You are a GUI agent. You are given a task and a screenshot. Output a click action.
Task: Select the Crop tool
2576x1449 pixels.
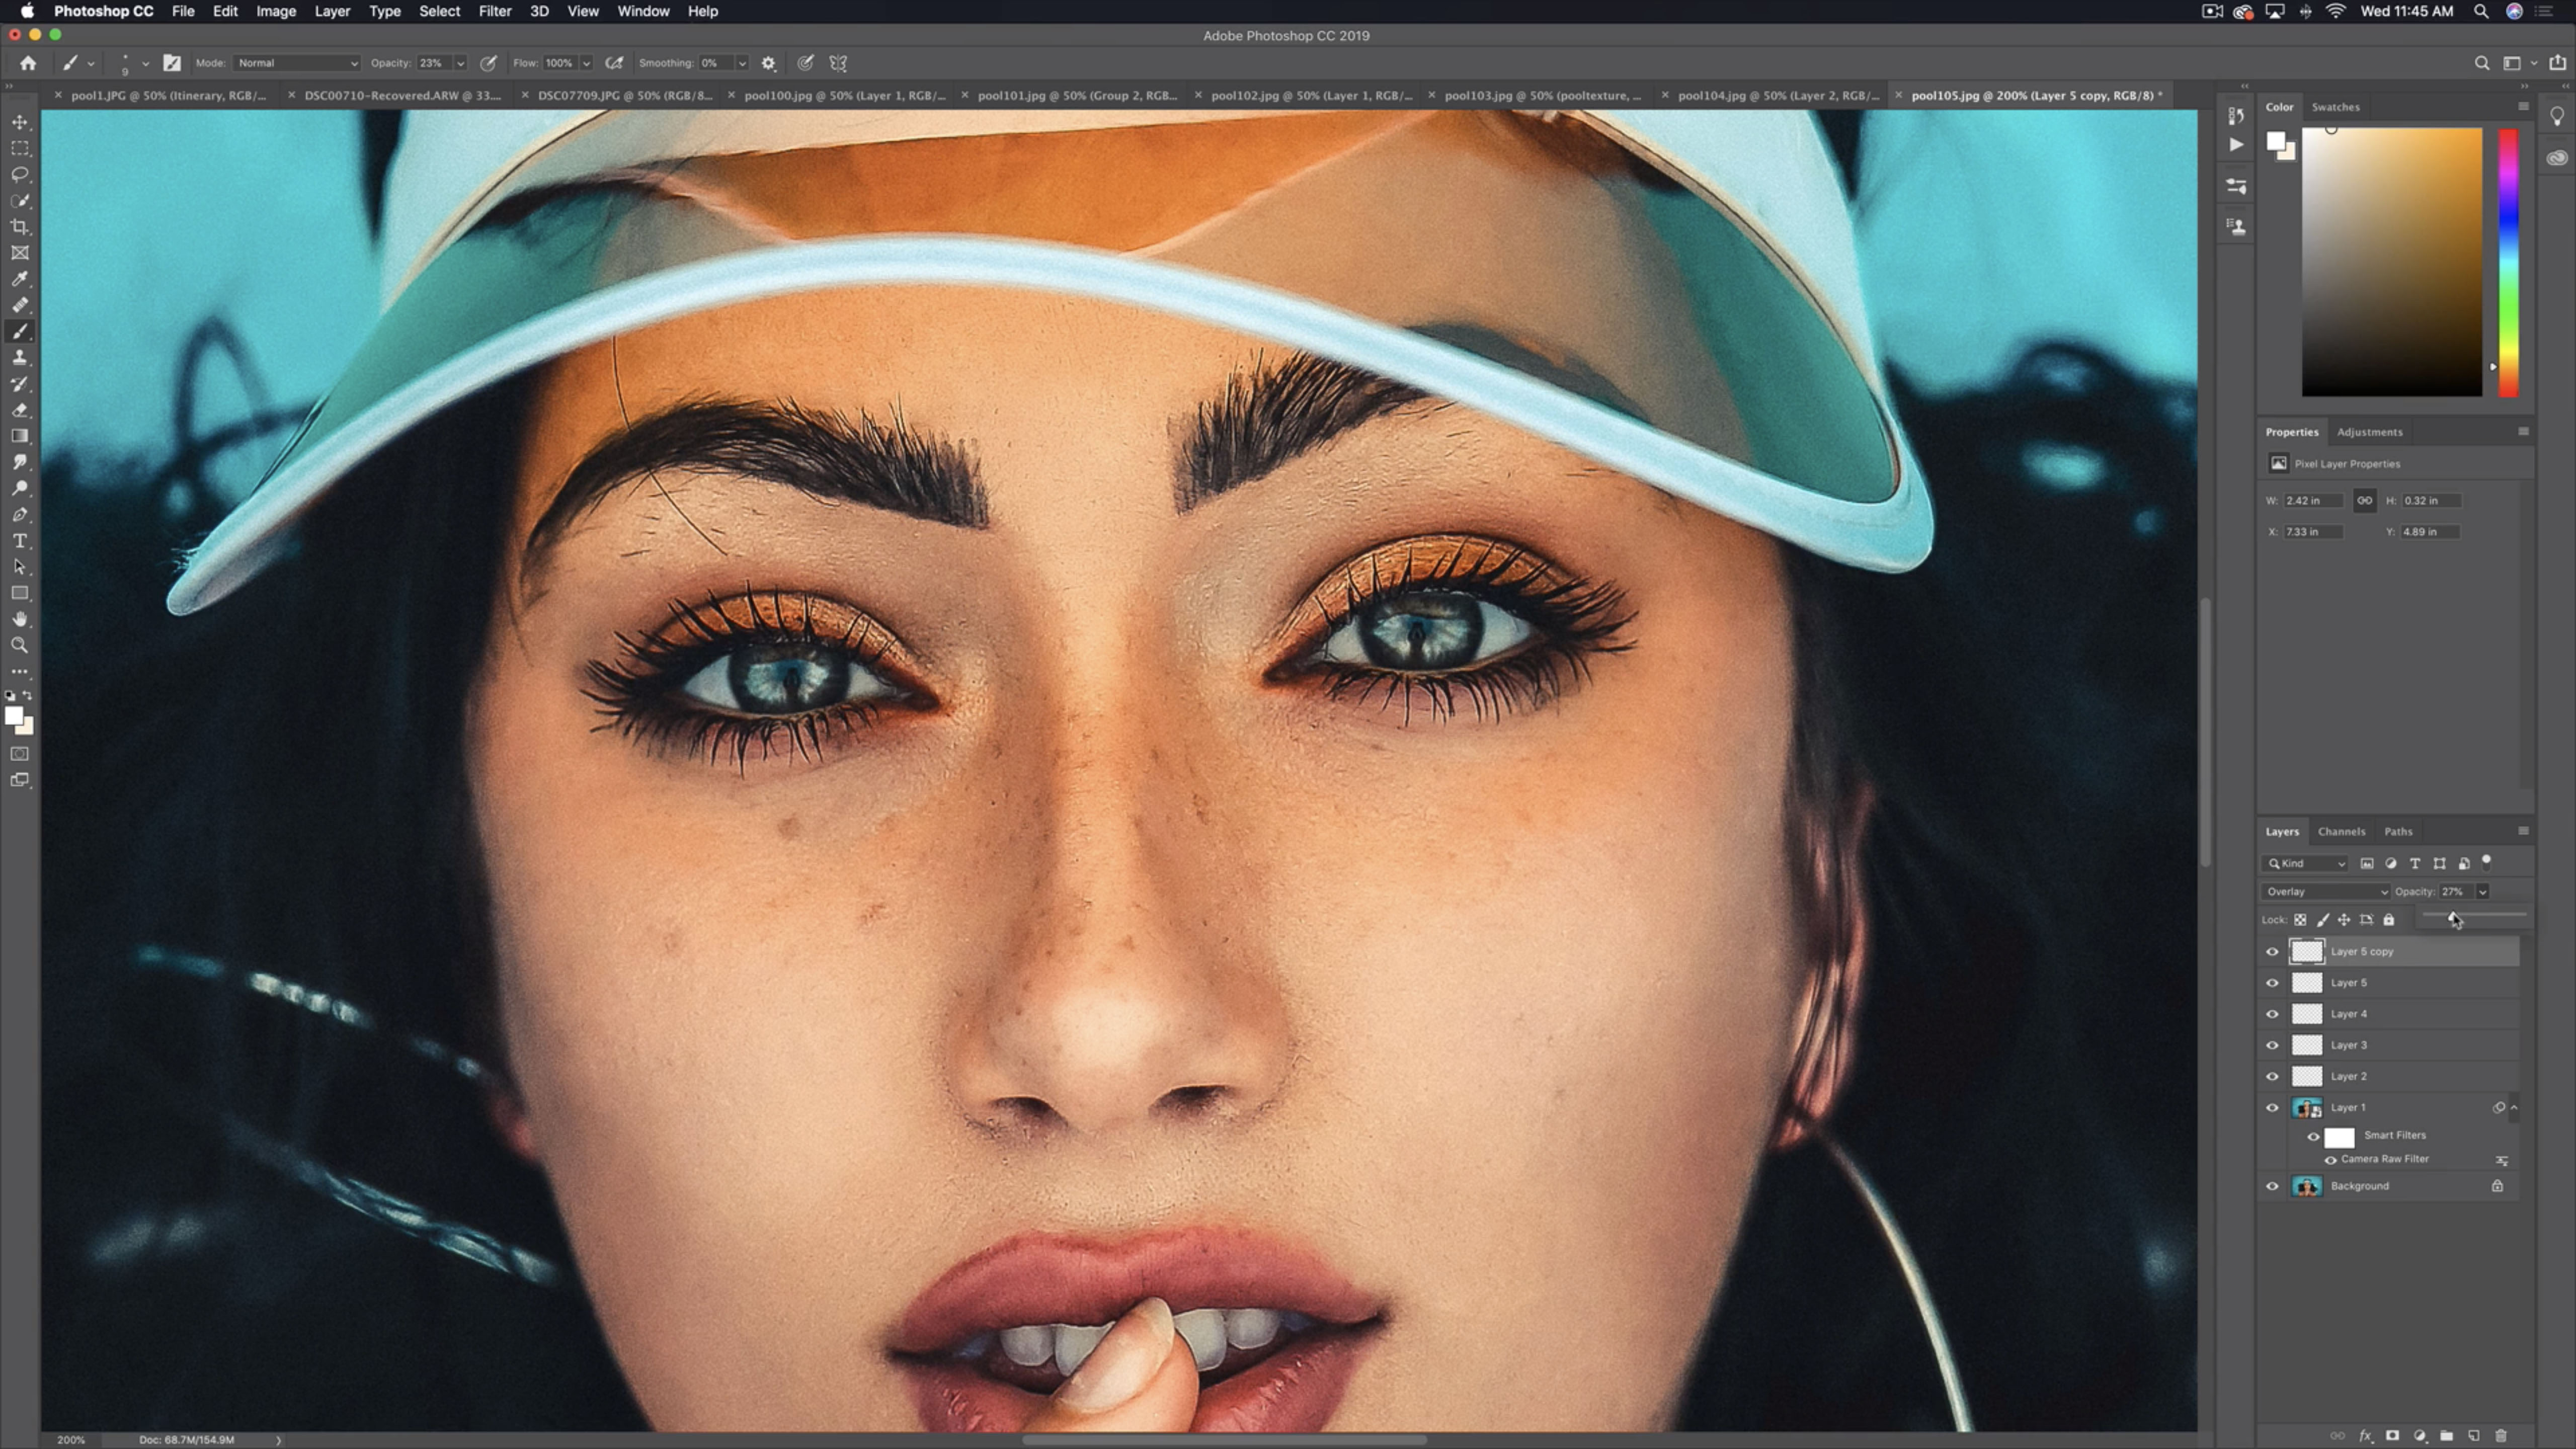[20, 227]
